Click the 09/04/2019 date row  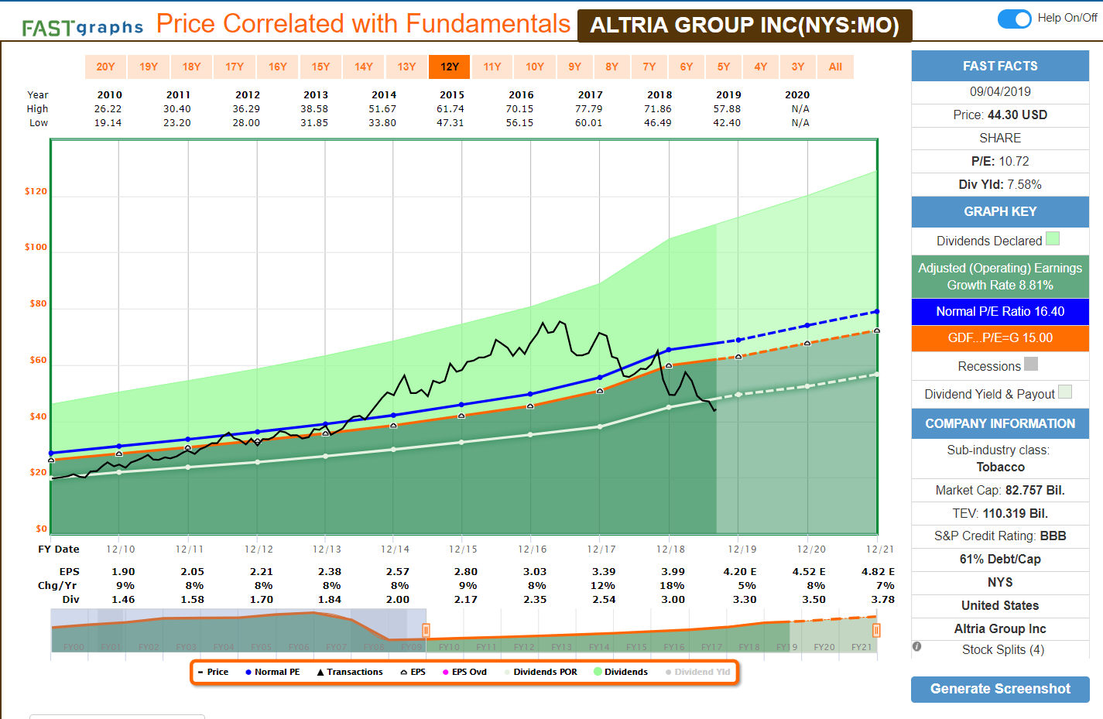1000,91
